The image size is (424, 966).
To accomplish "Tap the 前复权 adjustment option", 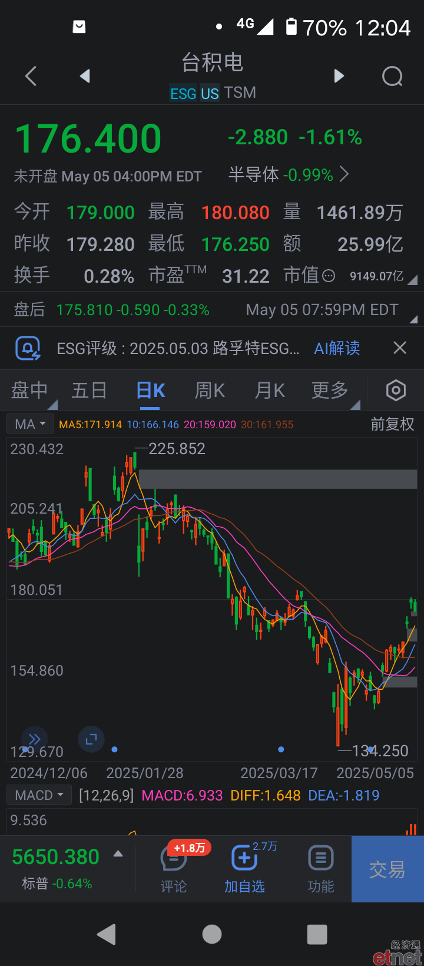I will coord(392,424).
